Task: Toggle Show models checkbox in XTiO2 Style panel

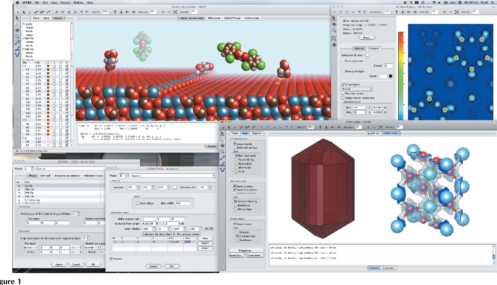Action: tap(234, 144)
